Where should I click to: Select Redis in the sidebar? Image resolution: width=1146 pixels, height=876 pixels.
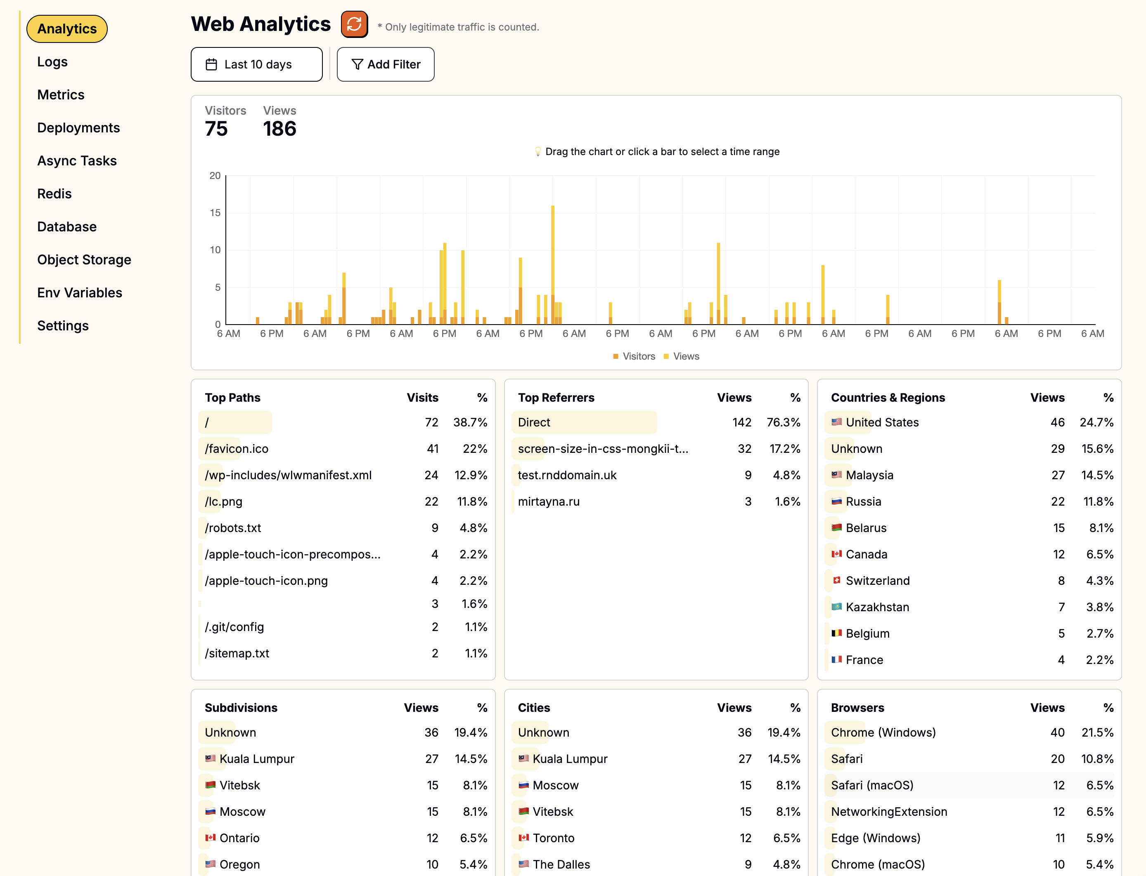click(54, 193)
